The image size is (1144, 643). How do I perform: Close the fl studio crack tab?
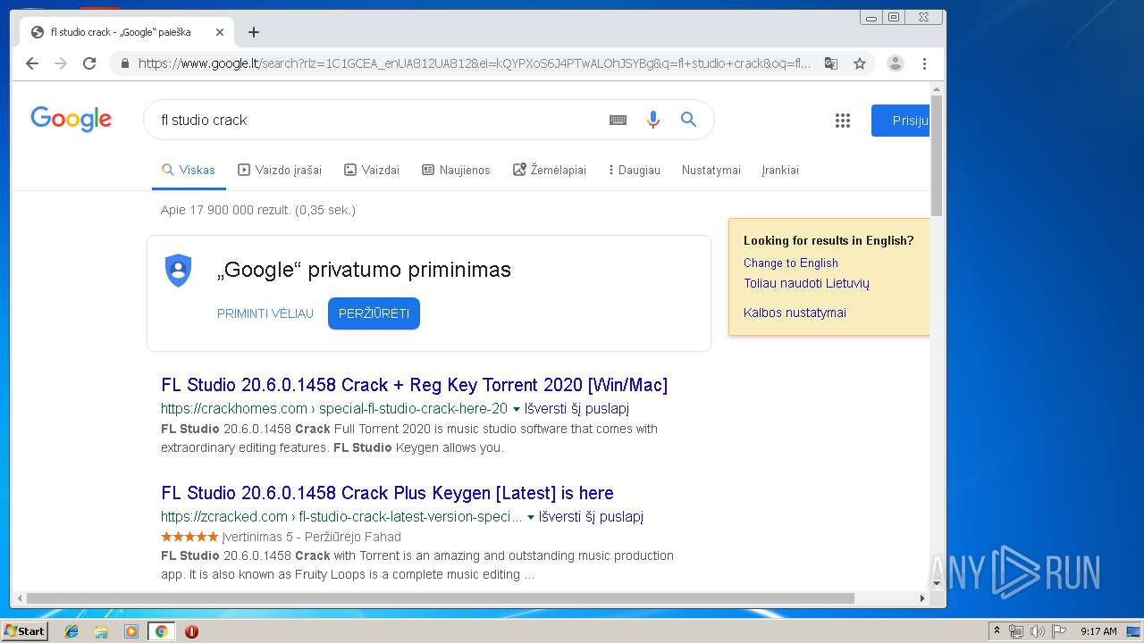[x=220, y=32]
